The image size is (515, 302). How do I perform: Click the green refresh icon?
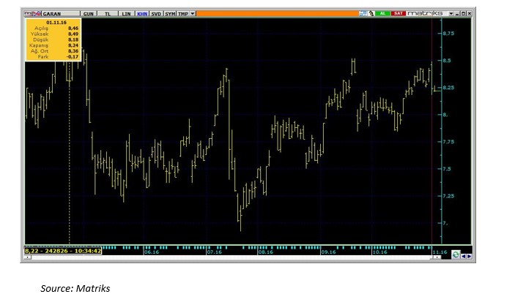tap(456, 254)
